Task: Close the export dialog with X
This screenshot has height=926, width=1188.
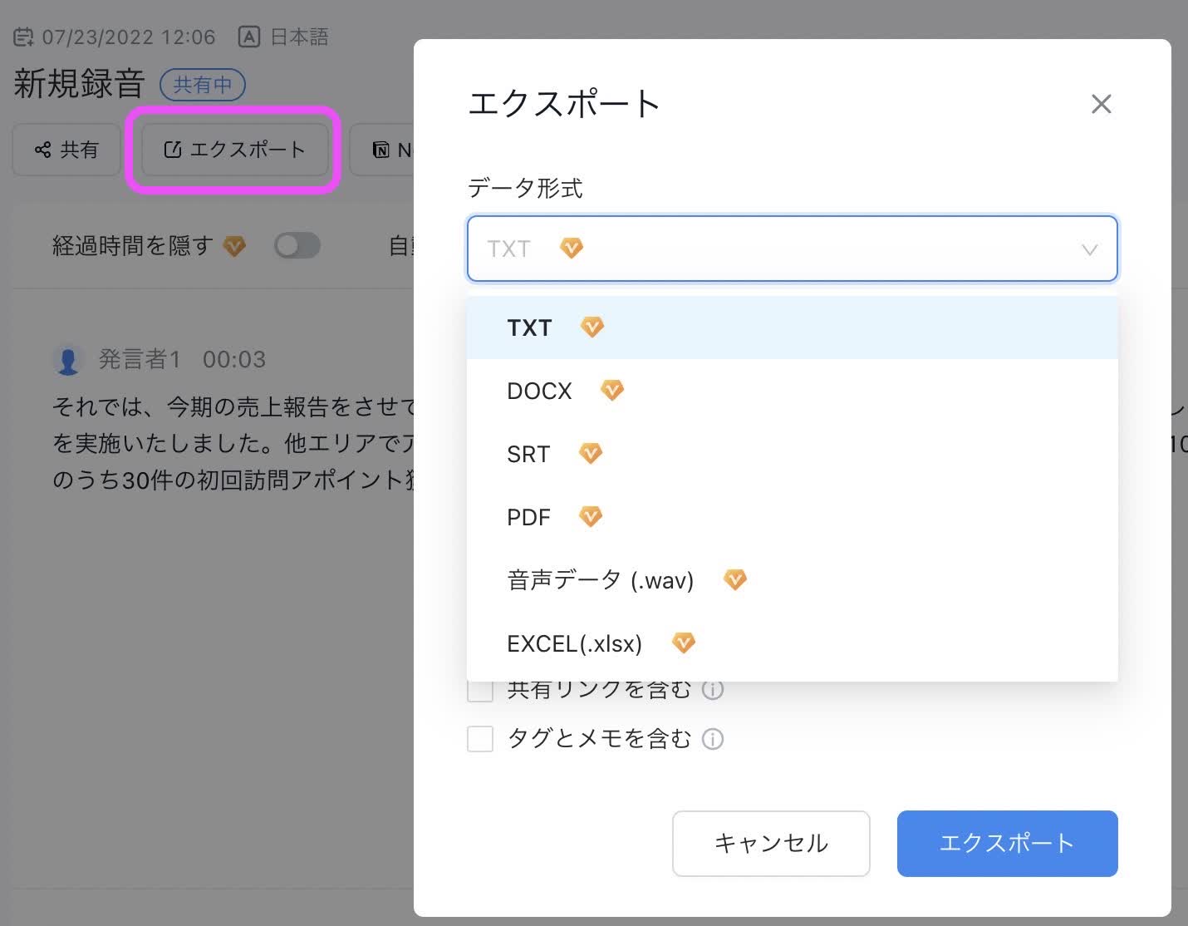Action: click(1101, 104)
